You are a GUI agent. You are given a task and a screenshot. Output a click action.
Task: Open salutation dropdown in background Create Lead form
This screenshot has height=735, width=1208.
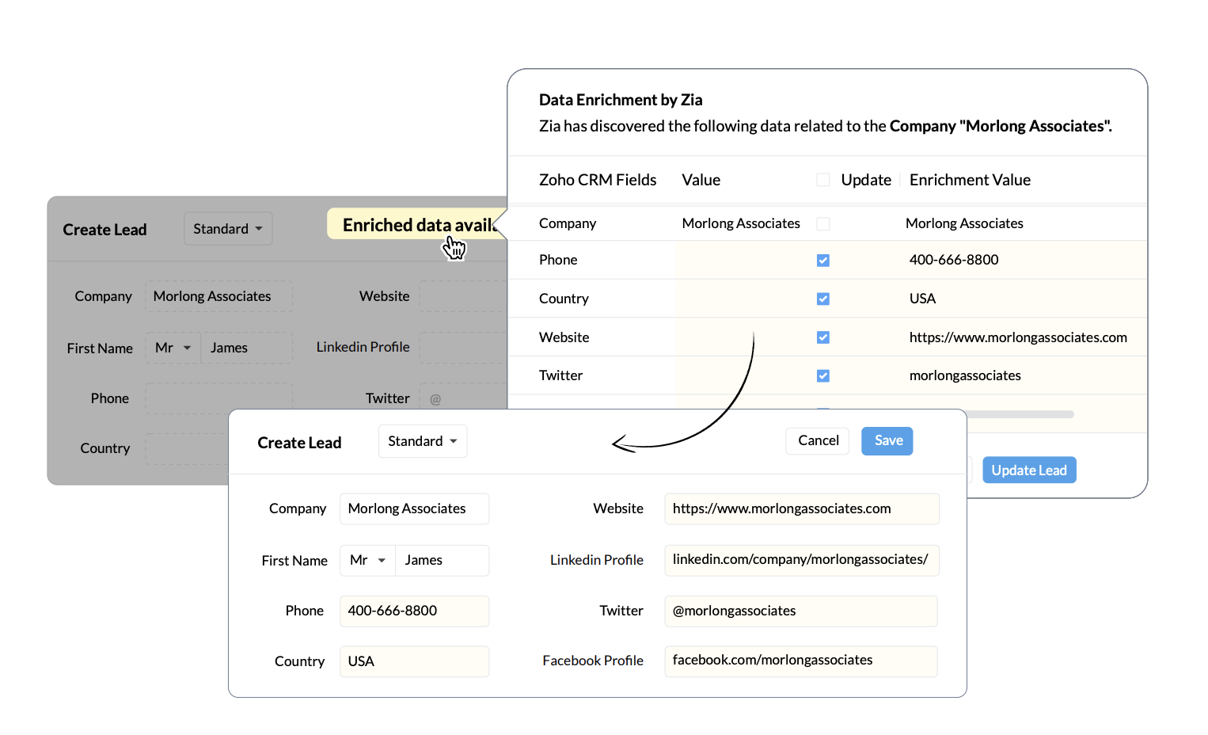click(x=172, y=348)
